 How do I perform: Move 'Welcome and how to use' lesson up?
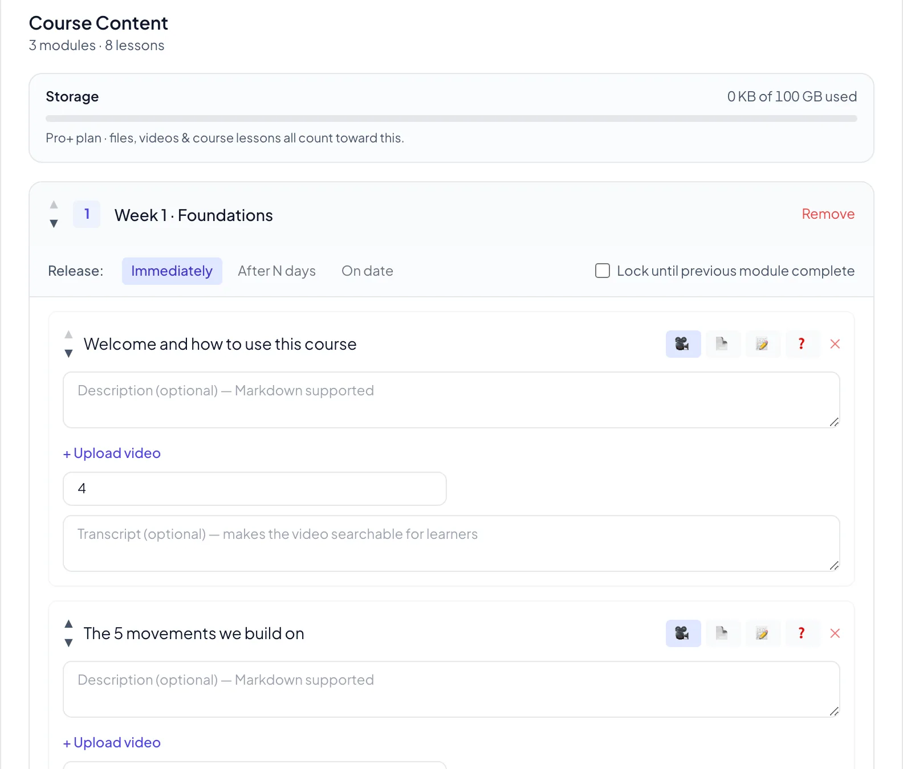tap(68, 334)
